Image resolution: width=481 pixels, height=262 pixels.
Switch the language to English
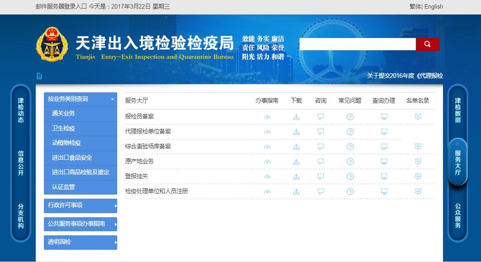[433, 7]
